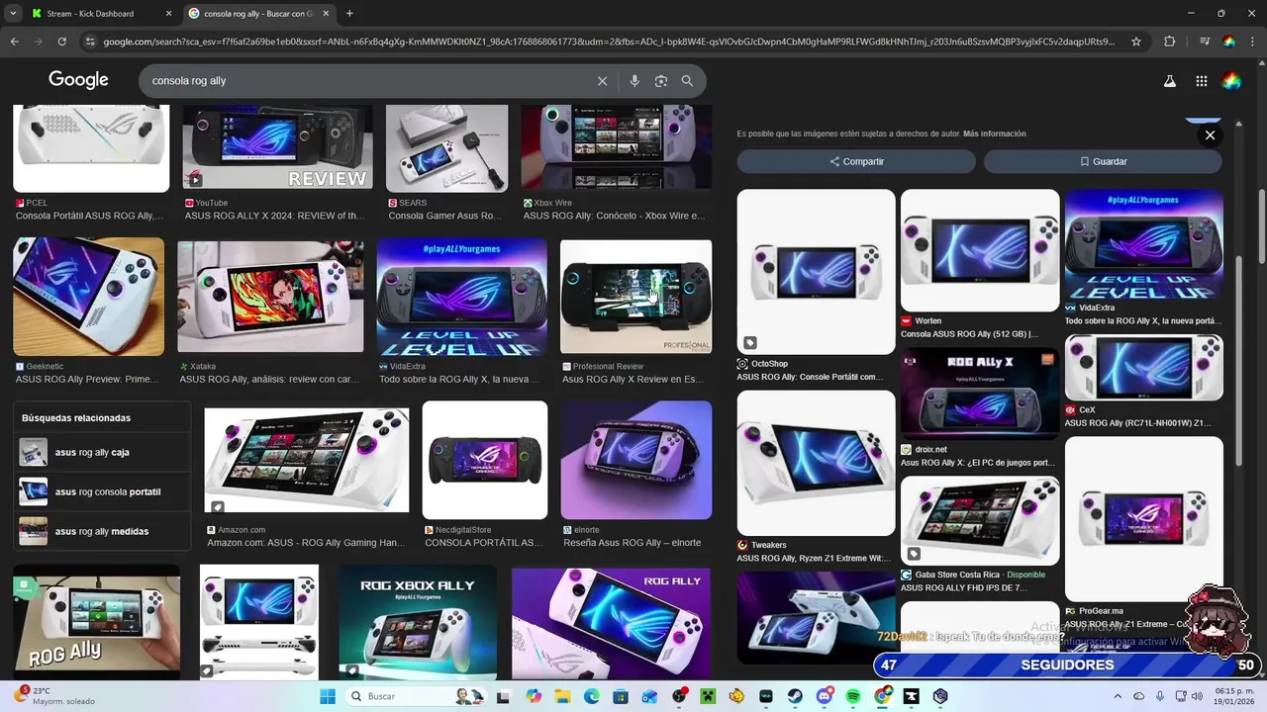This screenshot has height=712, width=1267.
Task: Open the Chrome extensions puzzle icon
Action: pyautogui.click(x=1169, y=42)
